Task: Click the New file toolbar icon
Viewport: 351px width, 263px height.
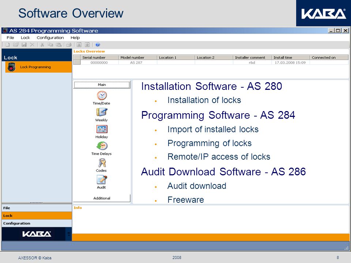Action: coord(8,45)
